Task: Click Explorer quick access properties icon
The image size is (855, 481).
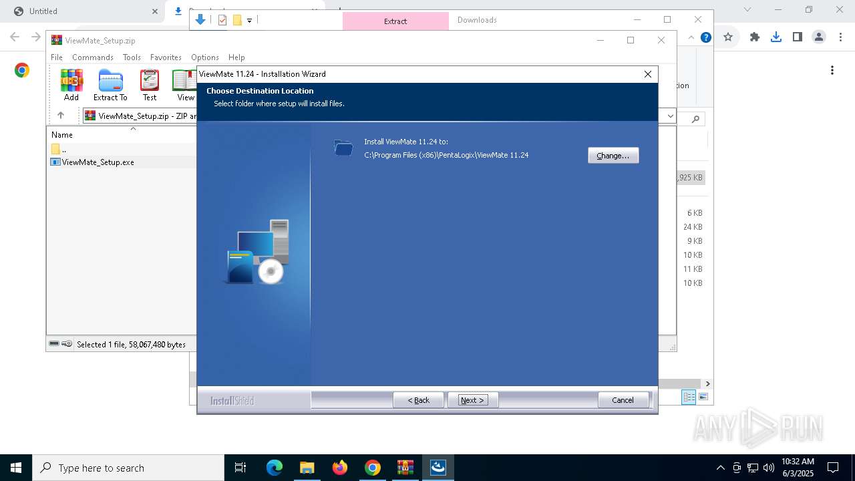Action: point(222,20)
